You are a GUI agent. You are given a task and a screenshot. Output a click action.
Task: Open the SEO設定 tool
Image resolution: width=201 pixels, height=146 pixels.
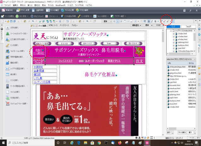pos(21,16)
